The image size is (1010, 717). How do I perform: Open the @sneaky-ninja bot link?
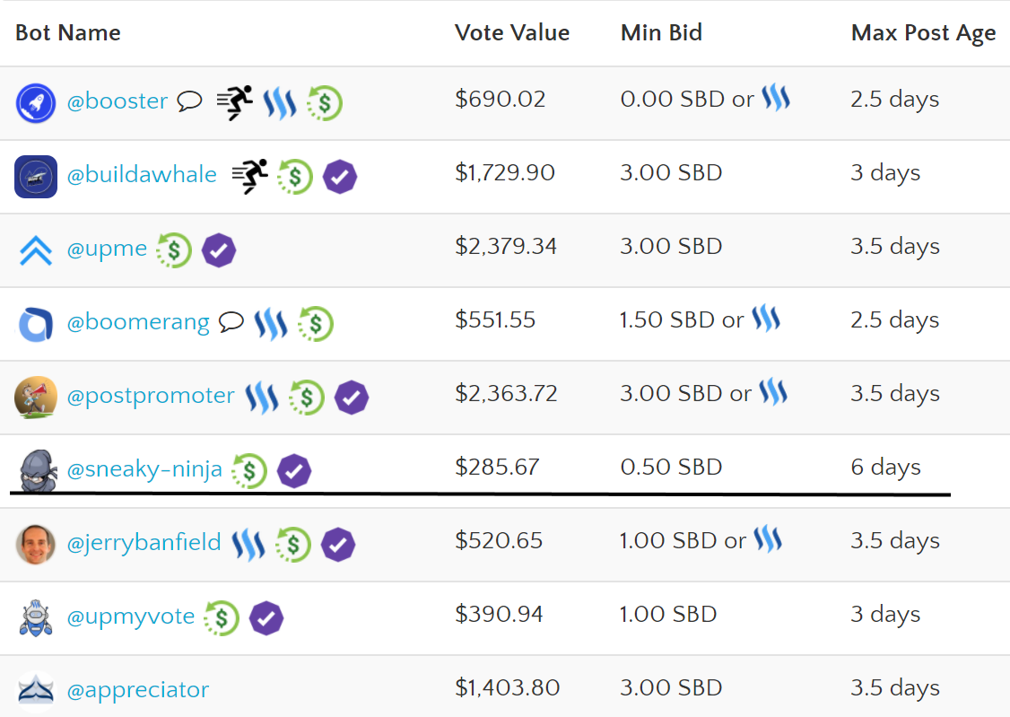144,469
